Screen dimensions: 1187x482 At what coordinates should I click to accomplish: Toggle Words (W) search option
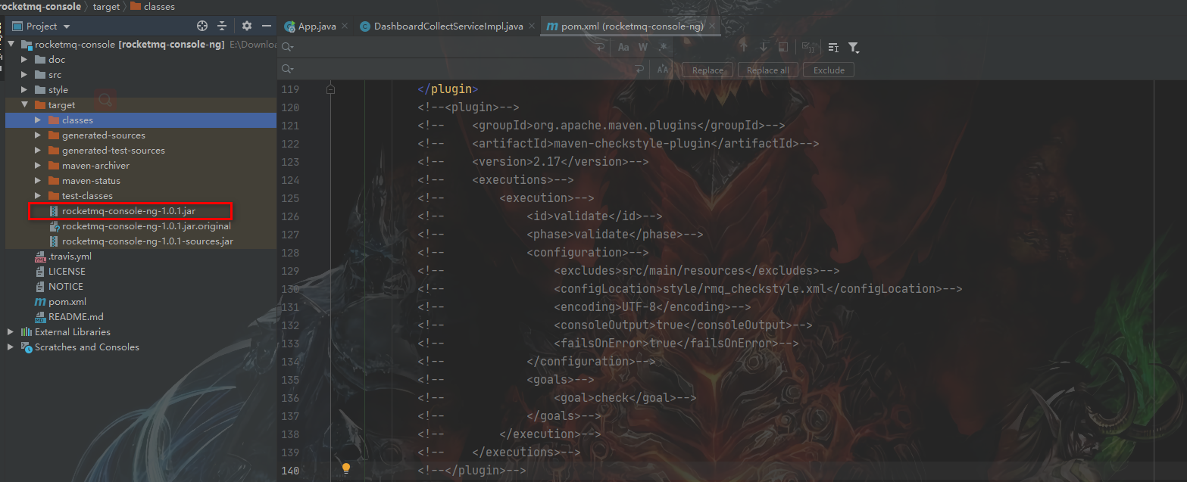tap(643, 47)
